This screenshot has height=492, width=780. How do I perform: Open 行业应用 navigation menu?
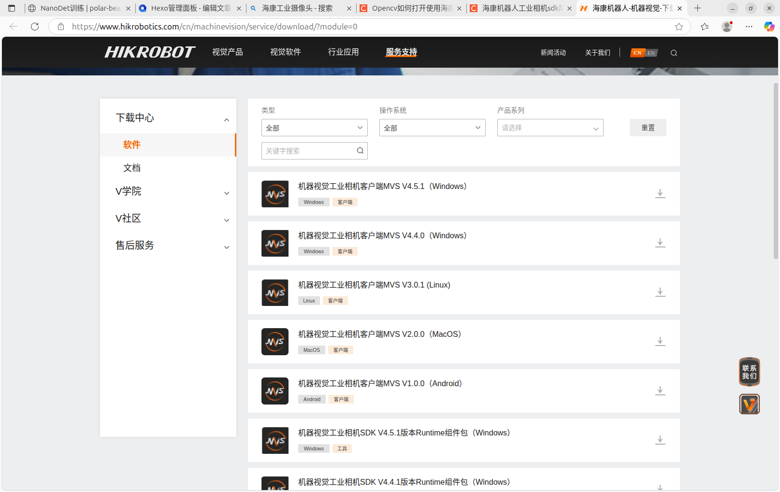point(344,52)
